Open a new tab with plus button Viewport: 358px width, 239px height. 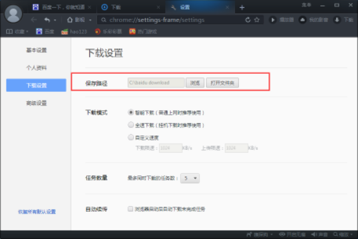pos(242,8)
